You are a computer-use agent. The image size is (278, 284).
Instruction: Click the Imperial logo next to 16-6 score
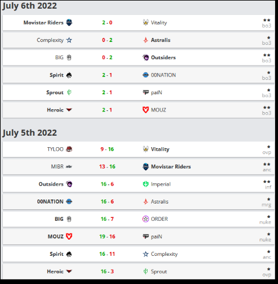pos(146,184)
